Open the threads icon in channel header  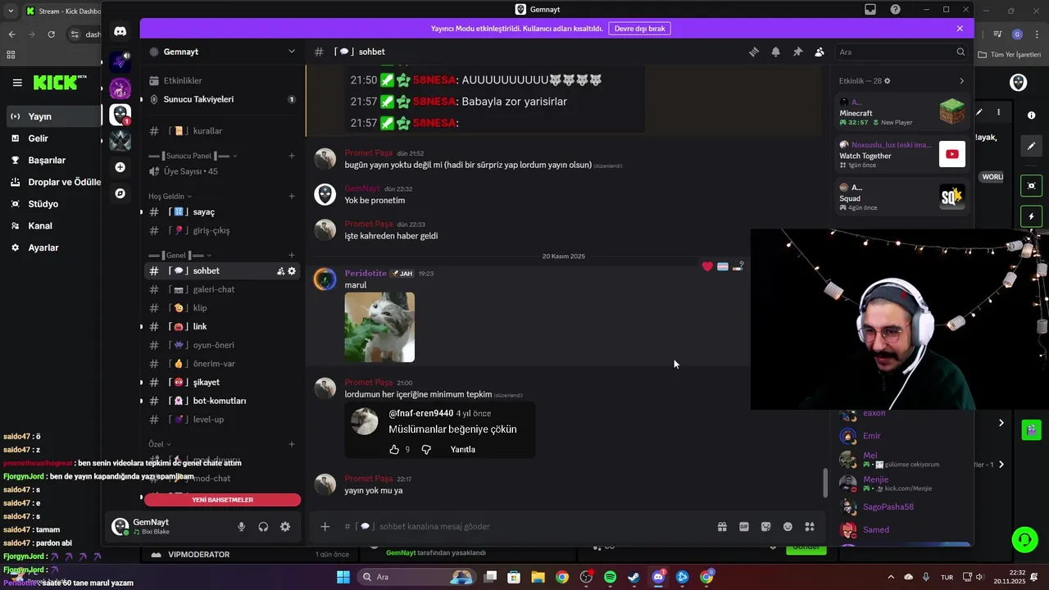754,52
